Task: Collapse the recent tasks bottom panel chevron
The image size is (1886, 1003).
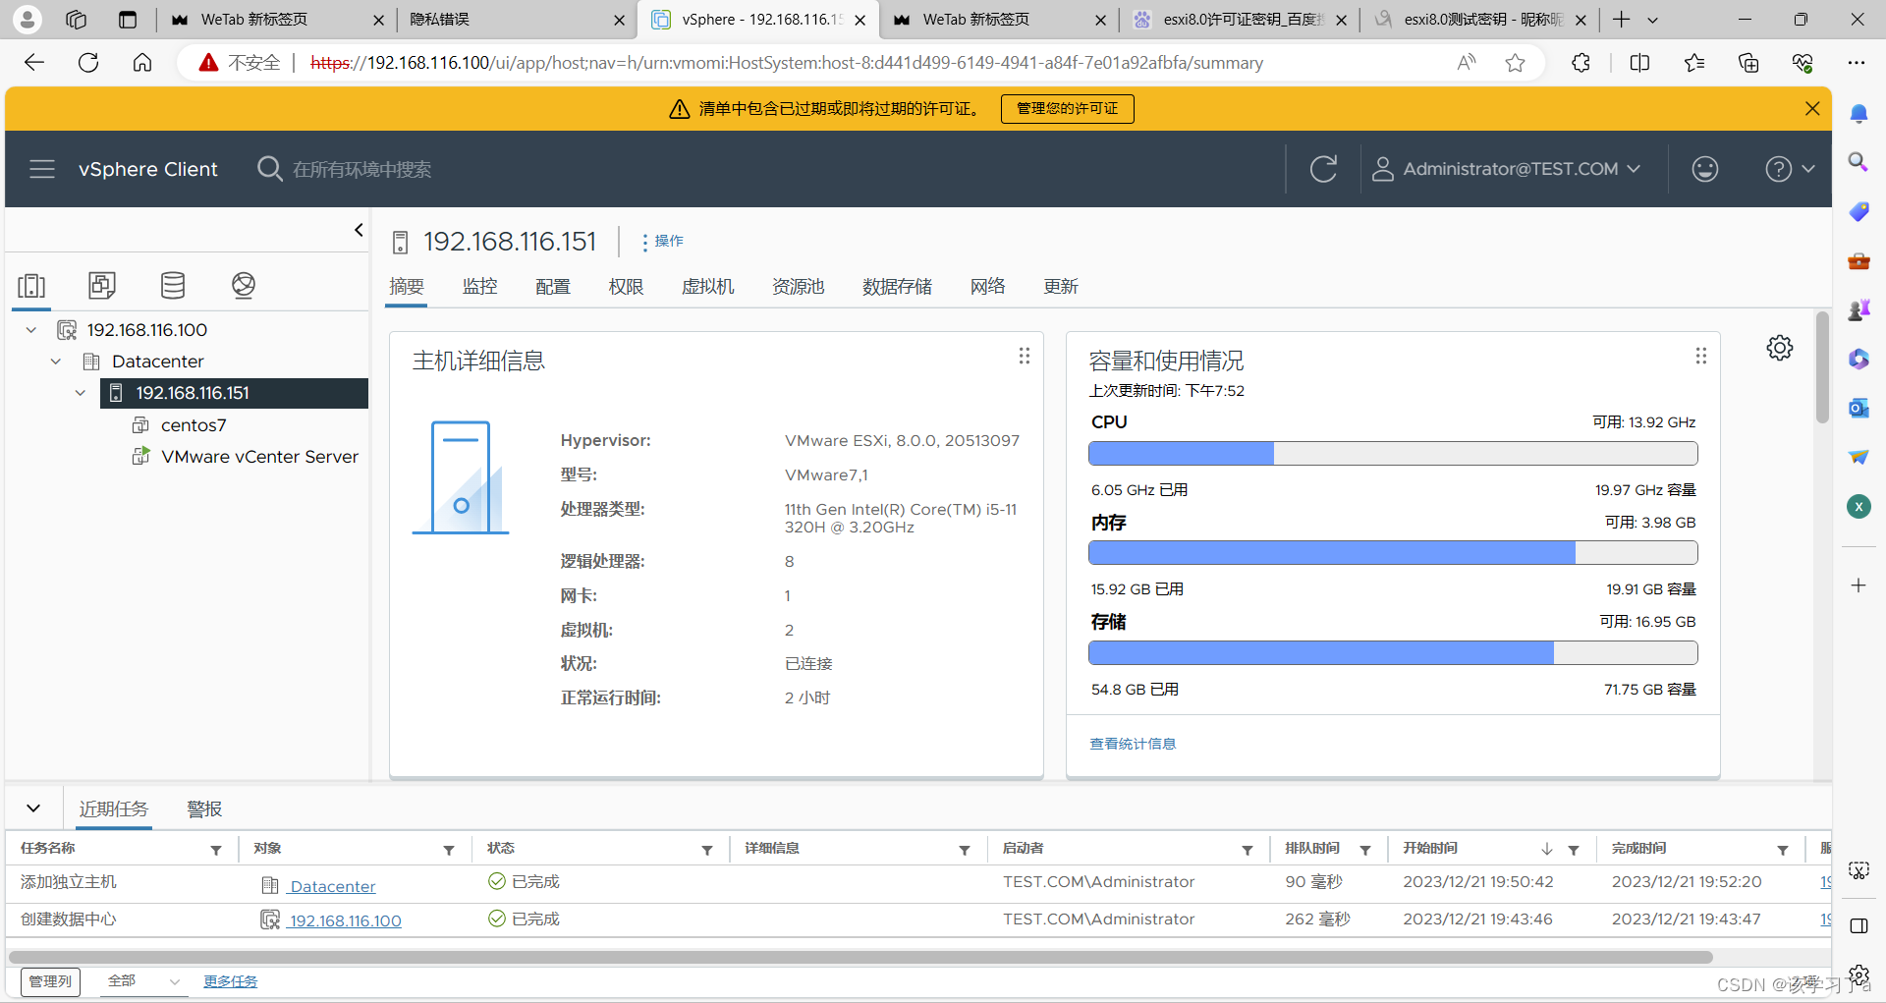Action: [33, 808]
